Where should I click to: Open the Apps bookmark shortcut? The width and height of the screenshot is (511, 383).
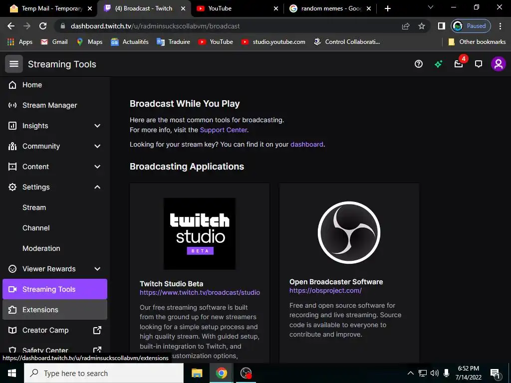pyautogui.click(x=20, y=42)
